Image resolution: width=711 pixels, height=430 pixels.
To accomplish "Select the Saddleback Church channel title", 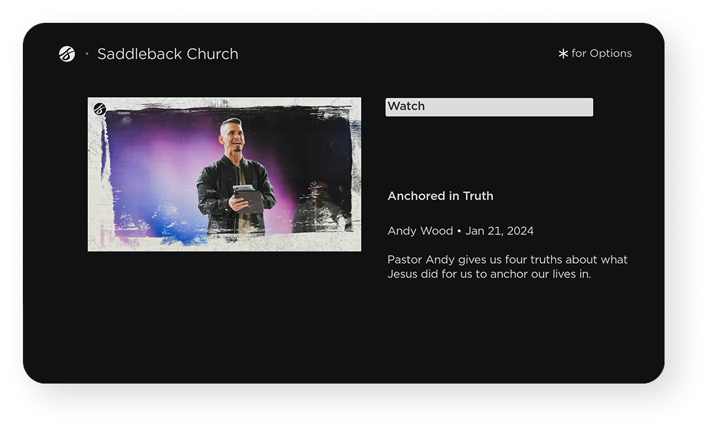I will tap(167, 54).
